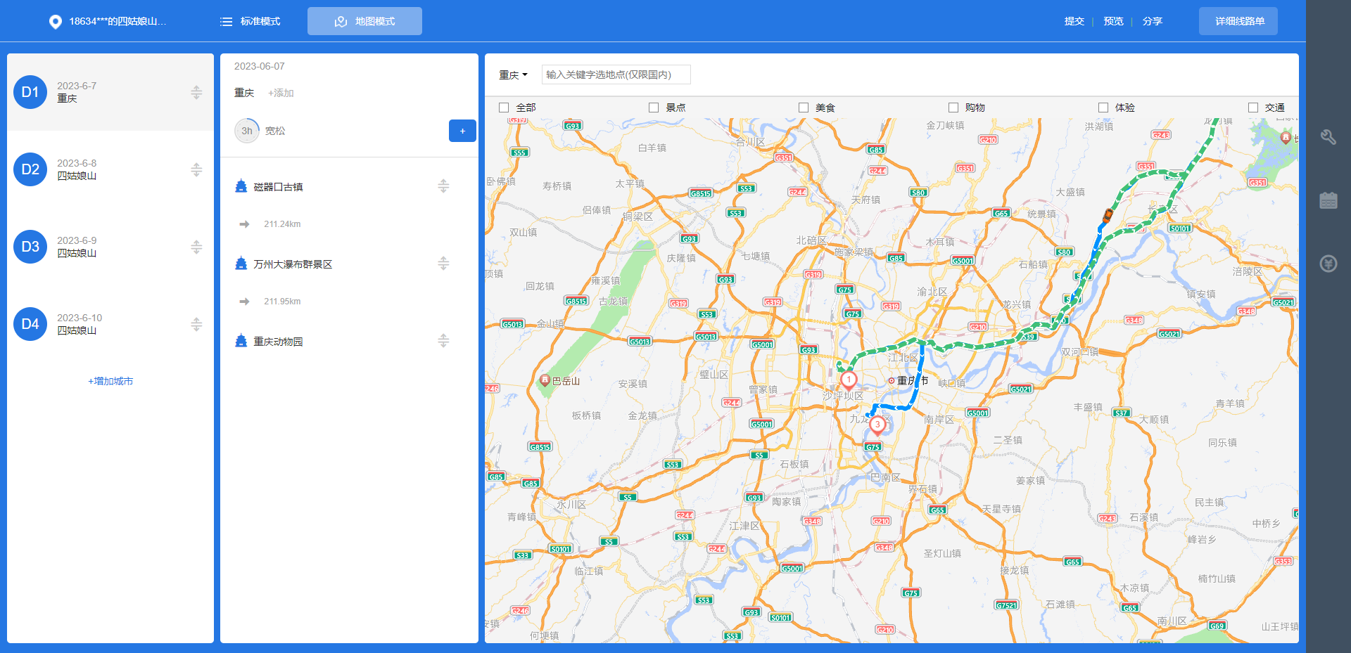Image resolution: width=1351 pixels, height=653 pixels.
Task: Click the reorder handle for 重庆动物园
Action: [x=443, y=340]
